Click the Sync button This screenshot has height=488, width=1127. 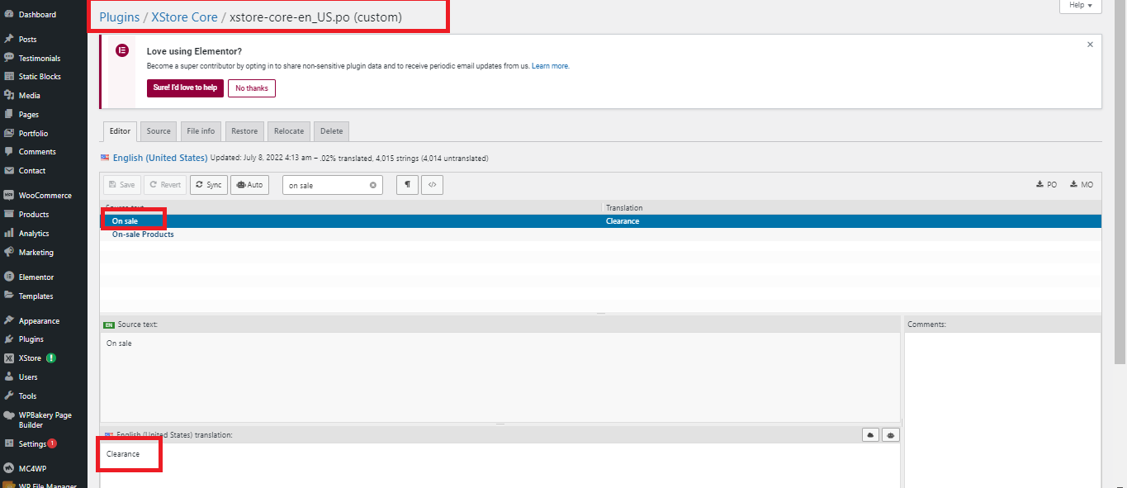209,185
